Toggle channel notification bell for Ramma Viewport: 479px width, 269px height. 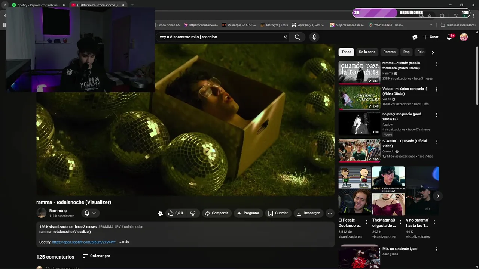tap(90, 213)
